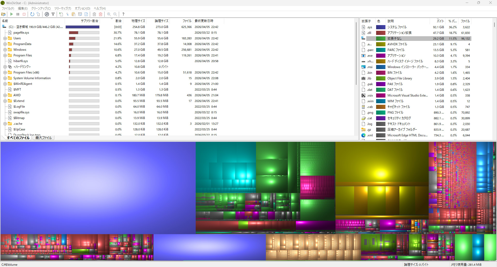Open the オプション(O) menu
The height and width of the screenshot is (267, 497).
click(82, 9)
